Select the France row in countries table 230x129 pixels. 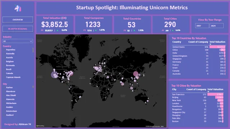[x=199, y=65]
